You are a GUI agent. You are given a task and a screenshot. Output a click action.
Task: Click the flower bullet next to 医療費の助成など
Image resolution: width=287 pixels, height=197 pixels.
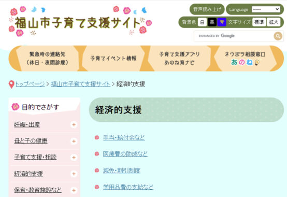(97, 154)
